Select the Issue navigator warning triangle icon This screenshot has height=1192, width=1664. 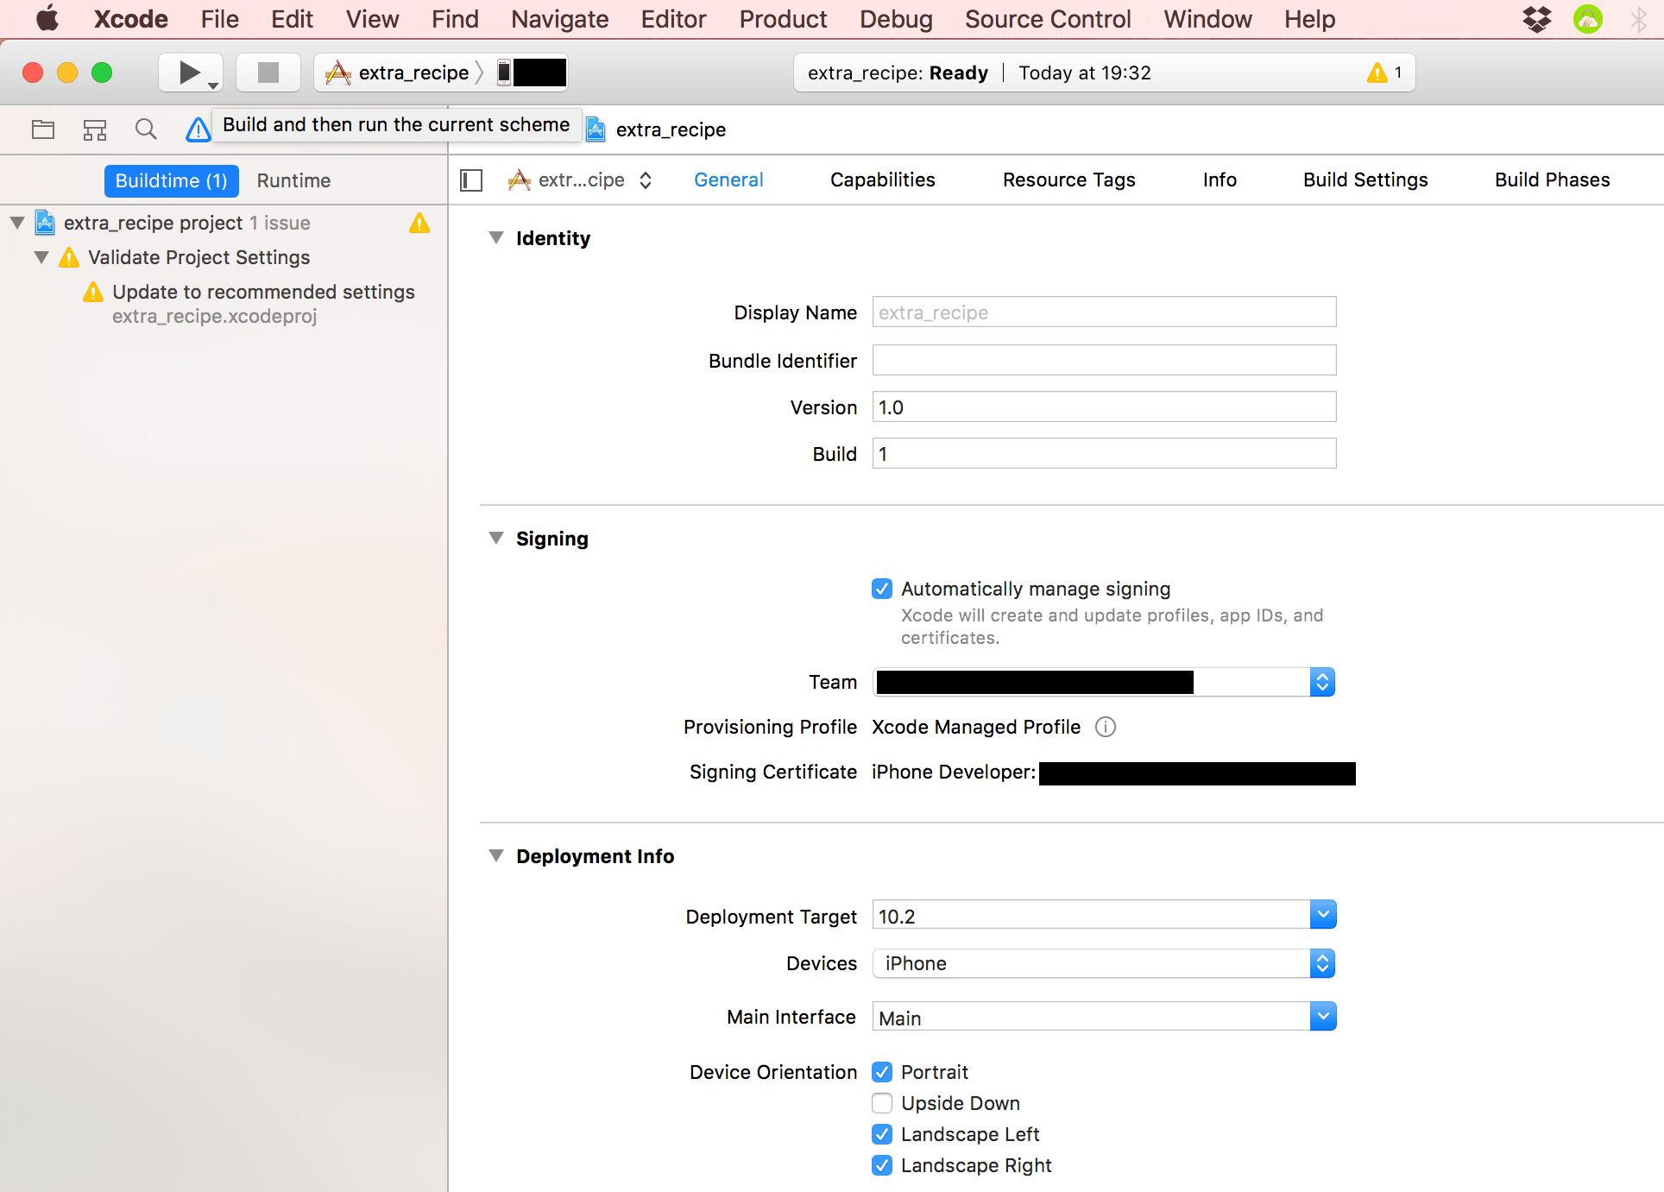[x=198, y=129]
